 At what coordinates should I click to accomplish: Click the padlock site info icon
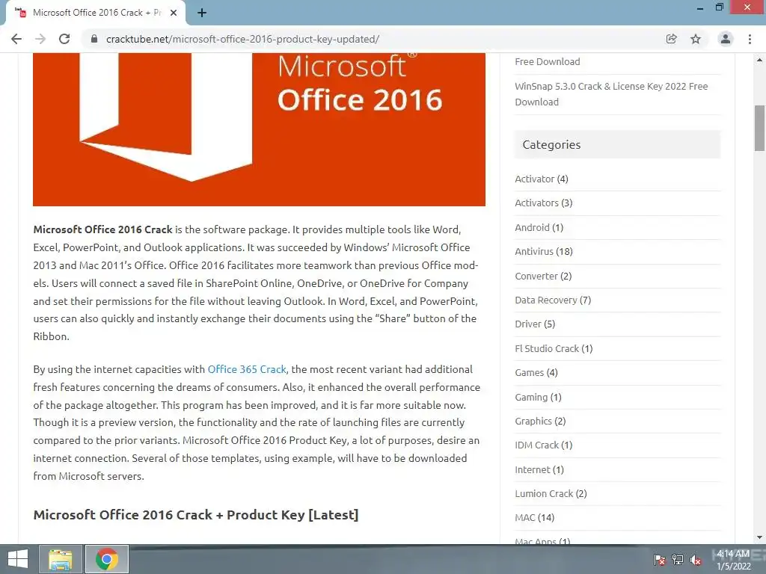(94, 39)
